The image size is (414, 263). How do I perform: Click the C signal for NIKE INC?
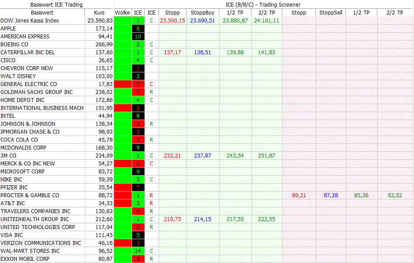tap(151, 179)
